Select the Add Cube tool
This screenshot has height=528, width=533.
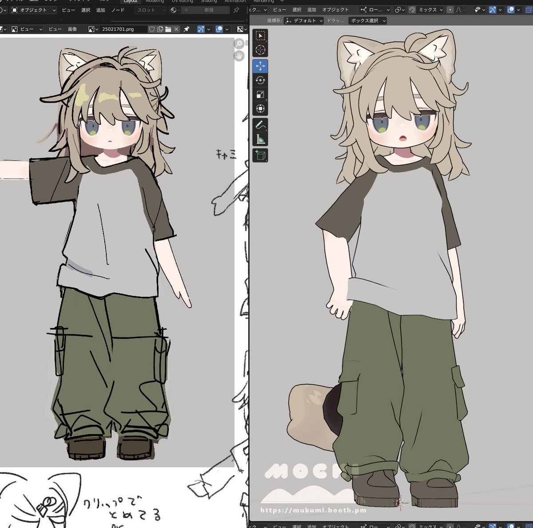tap(260, 155)
